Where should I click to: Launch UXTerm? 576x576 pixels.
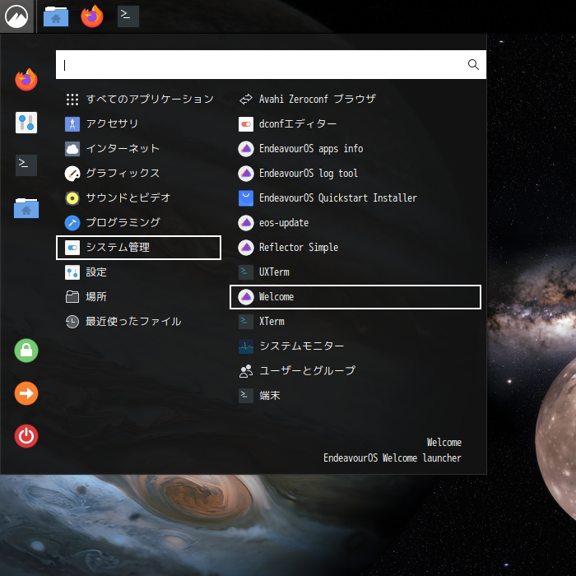point(355,272)
